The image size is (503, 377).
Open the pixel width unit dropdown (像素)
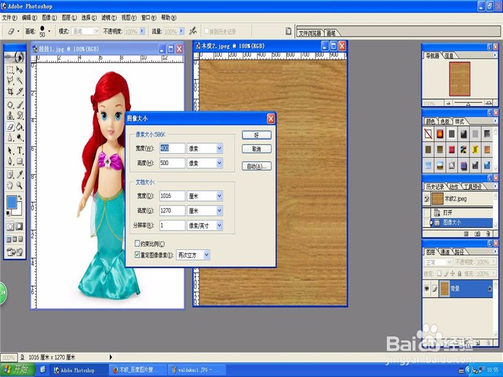(x=219, y=148)
